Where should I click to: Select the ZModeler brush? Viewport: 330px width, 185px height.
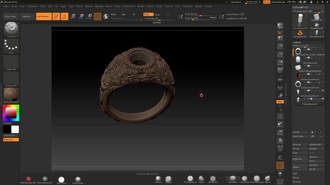coord(213,179)
